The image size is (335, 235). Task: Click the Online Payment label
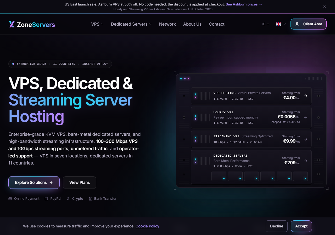pos(27,199)
